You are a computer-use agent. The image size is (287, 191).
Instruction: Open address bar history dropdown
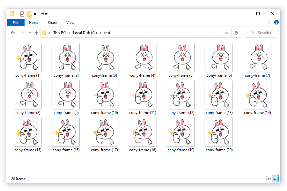pyautogui.click(x=227, y=33)
